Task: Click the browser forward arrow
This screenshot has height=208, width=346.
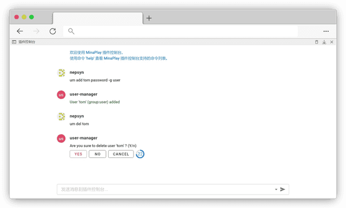Action: click(x=36, y=31)
